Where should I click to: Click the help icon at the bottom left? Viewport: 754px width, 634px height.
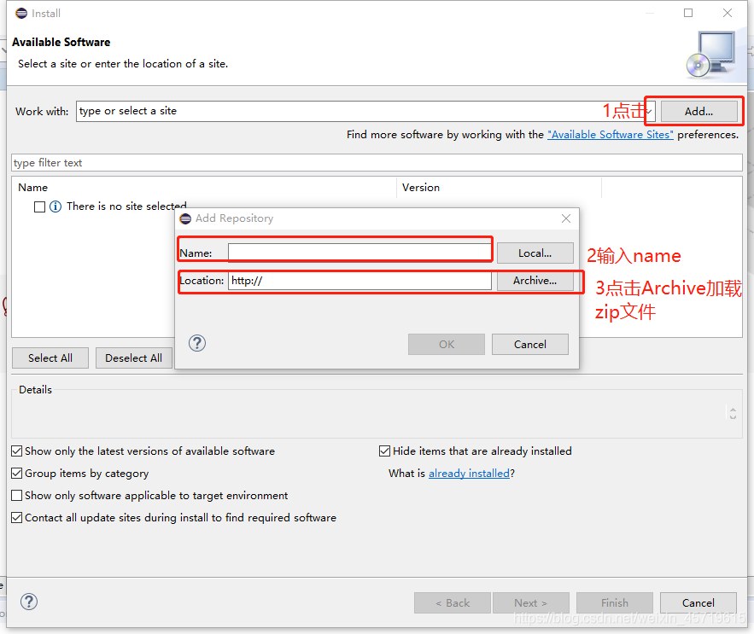pyautogui.click(x=28, y=602)
